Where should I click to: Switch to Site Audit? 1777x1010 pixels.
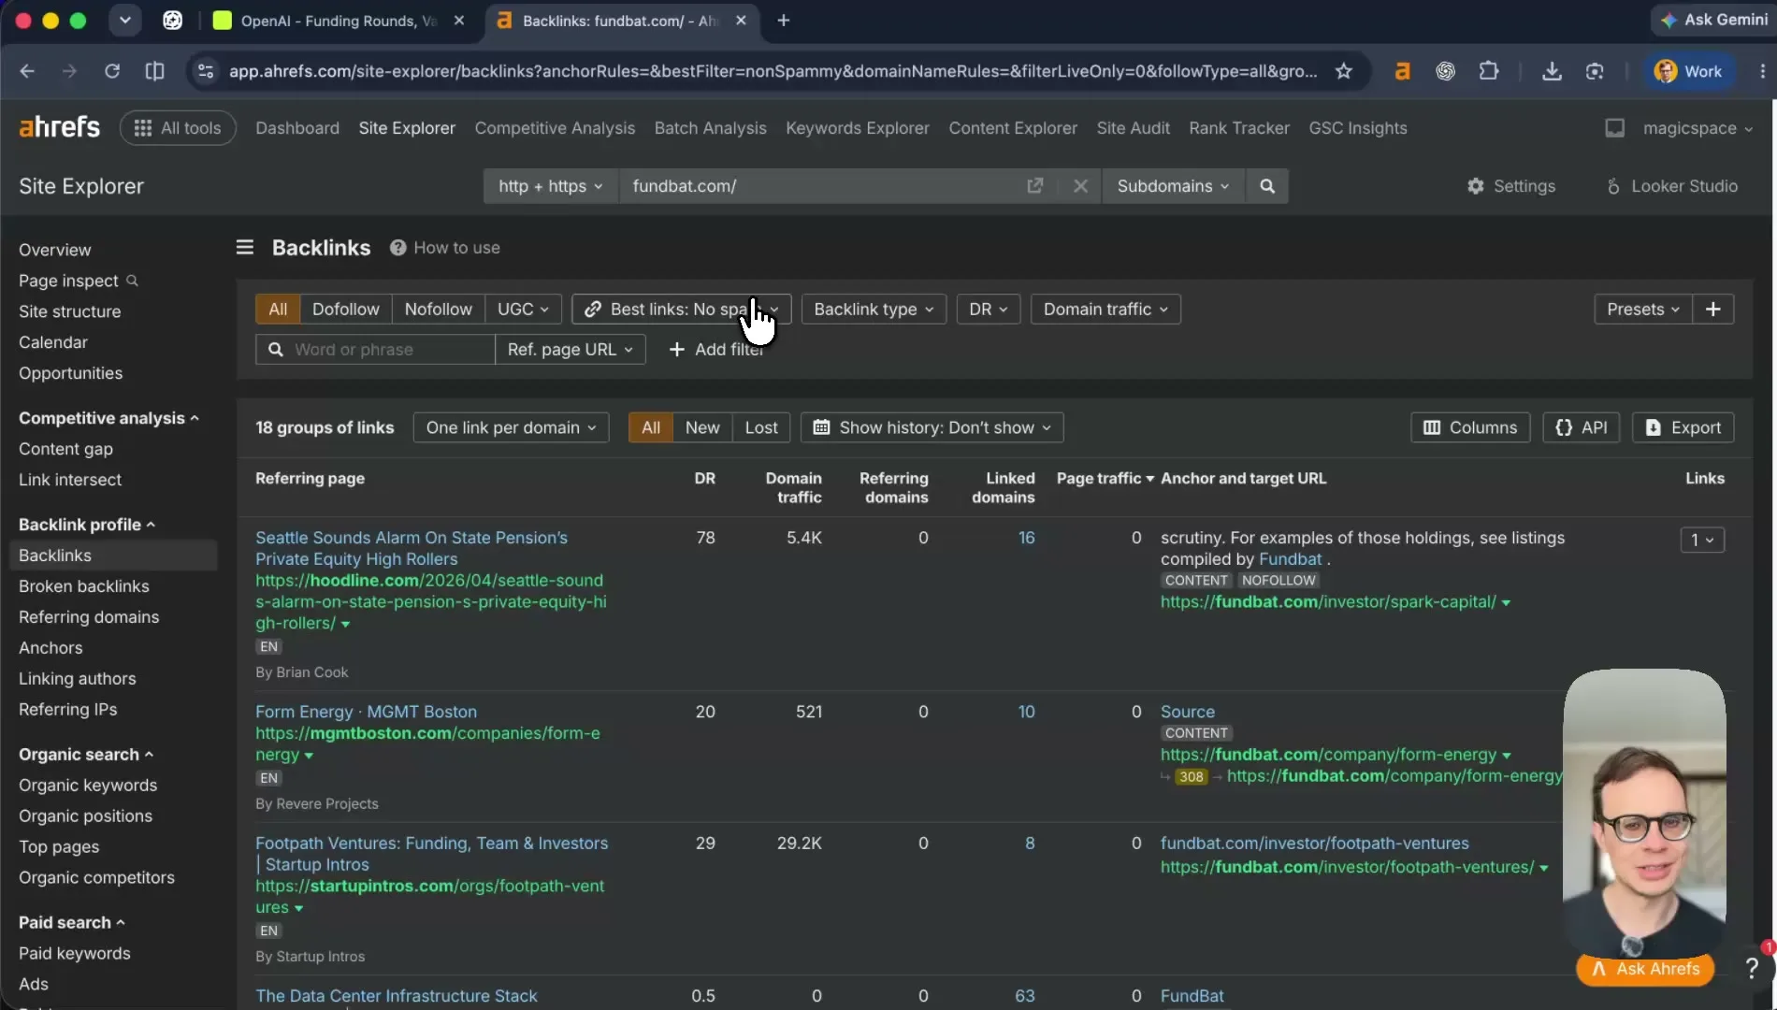(1133, 128)
